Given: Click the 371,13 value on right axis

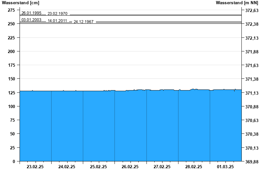Looking at the screenshot, I should click(x=252, y=93).
